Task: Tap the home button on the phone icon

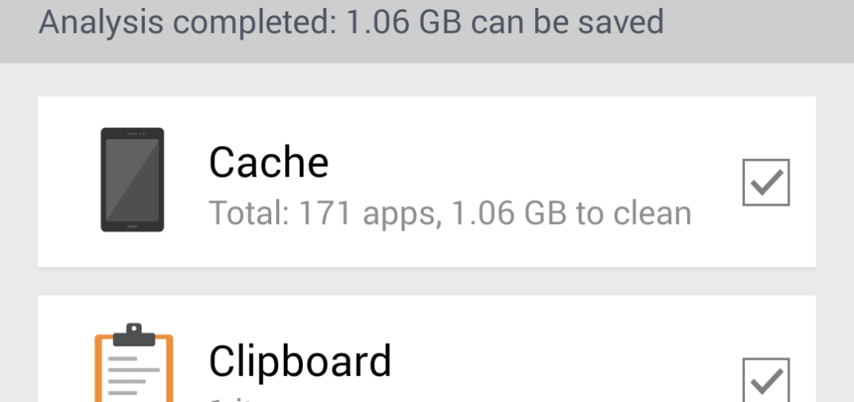Action: (132, 226)
